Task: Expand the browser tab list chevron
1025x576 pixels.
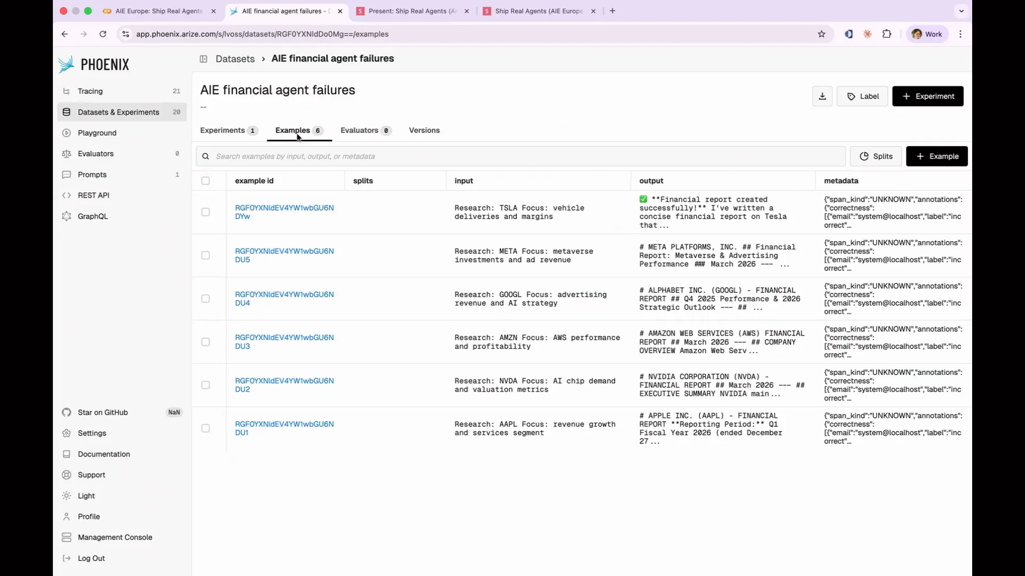Action: point(961,11)
